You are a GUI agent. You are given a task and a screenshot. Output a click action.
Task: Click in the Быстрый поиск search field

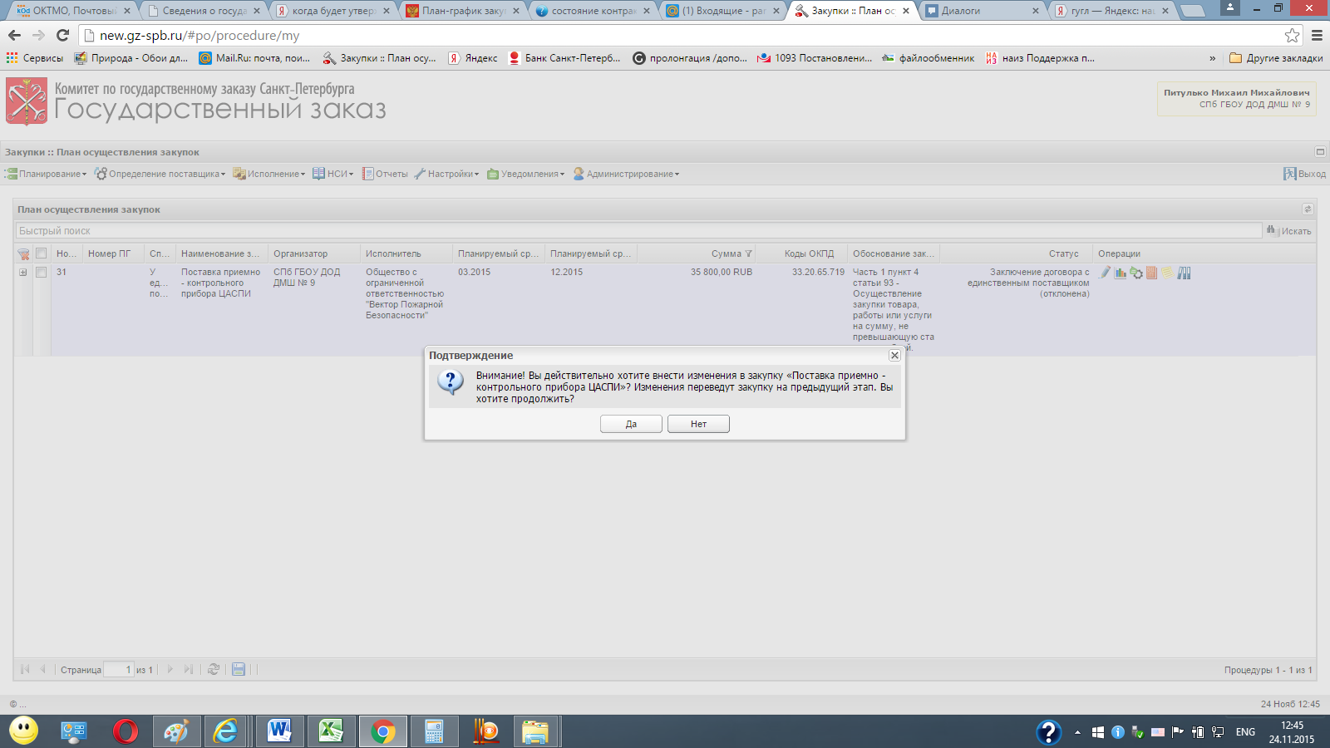pos(638,230)
